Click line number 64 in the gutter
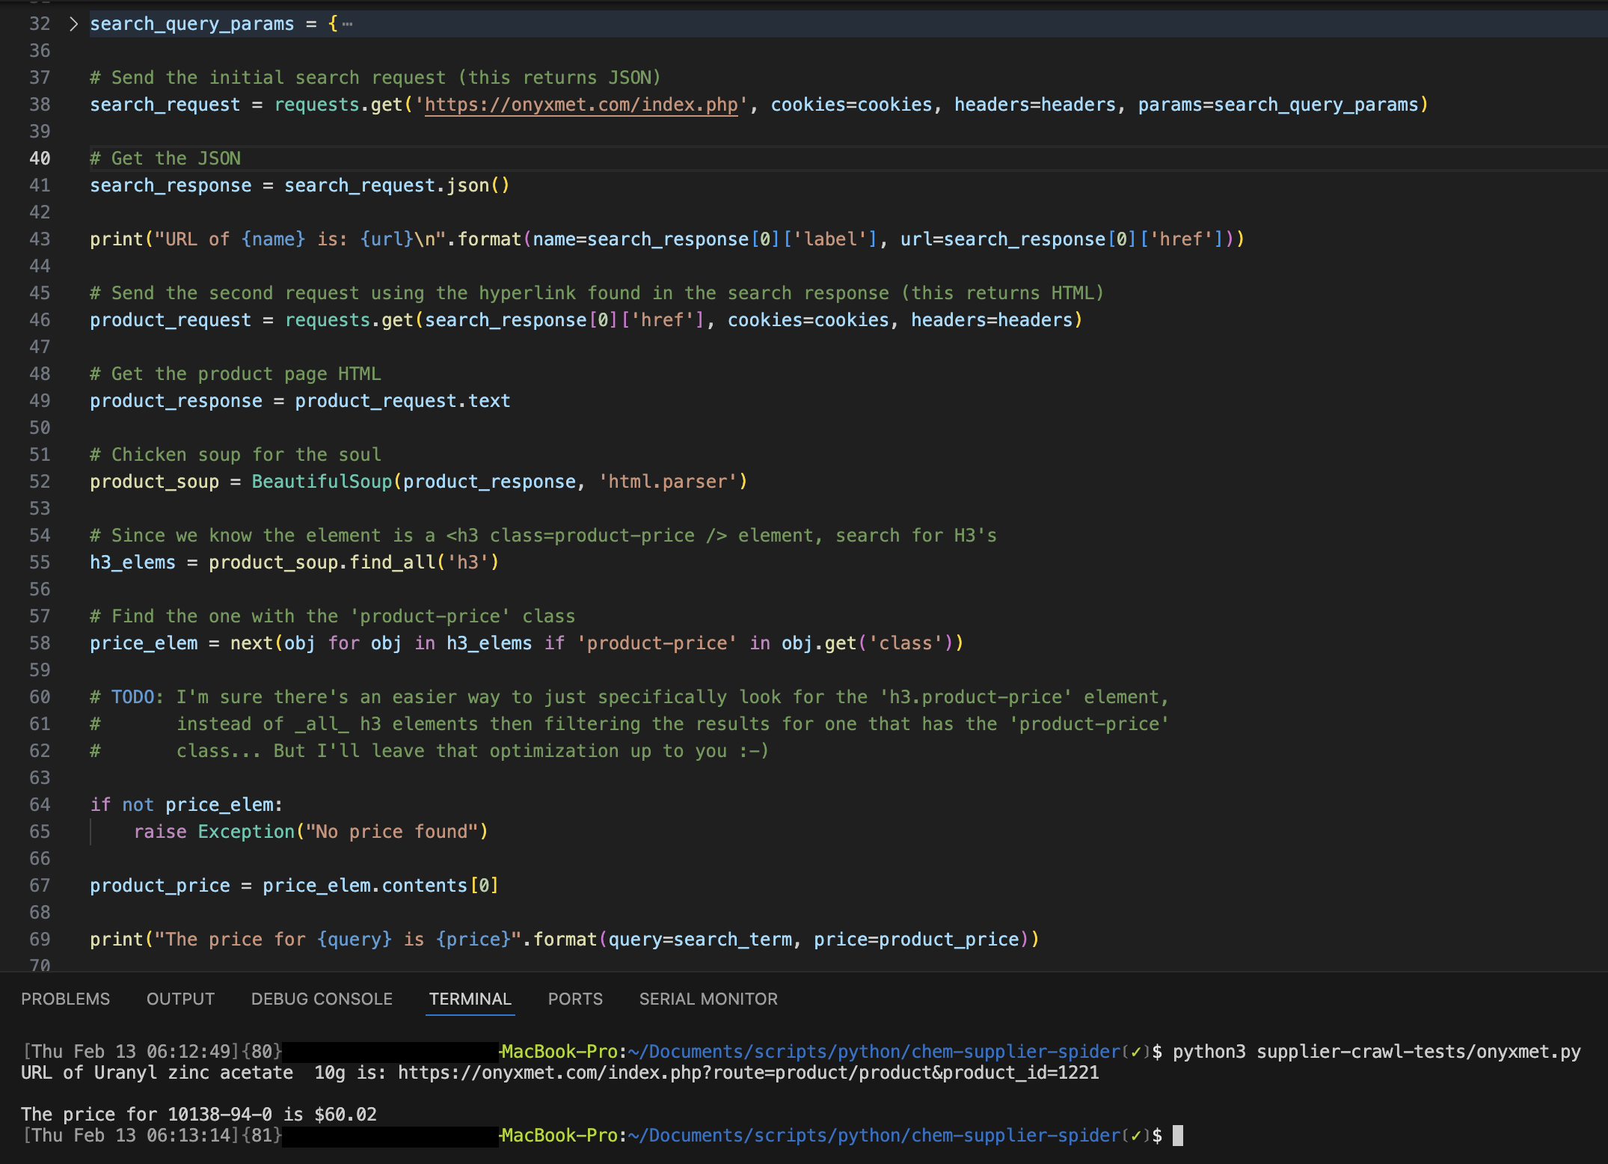 40,805
